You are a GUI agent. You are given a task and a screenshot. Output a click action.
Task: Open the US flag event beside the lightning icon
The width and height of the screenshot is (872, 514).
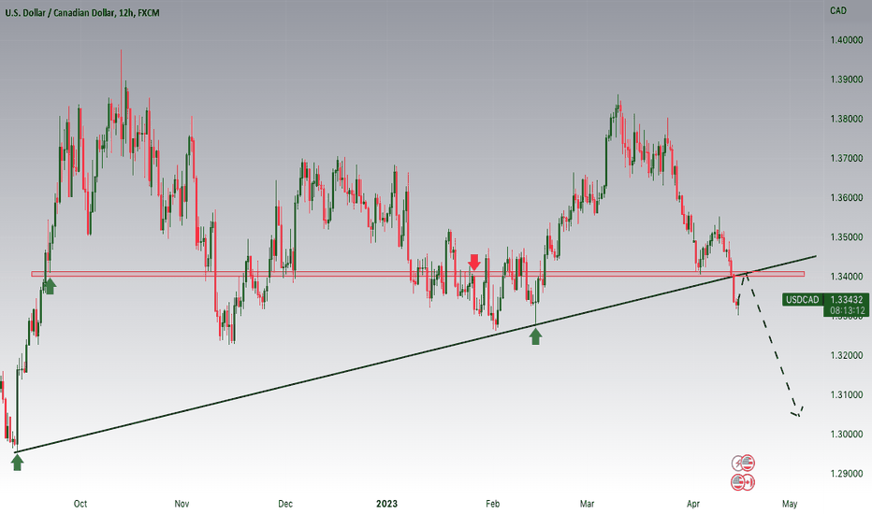(x=748, y=462)
